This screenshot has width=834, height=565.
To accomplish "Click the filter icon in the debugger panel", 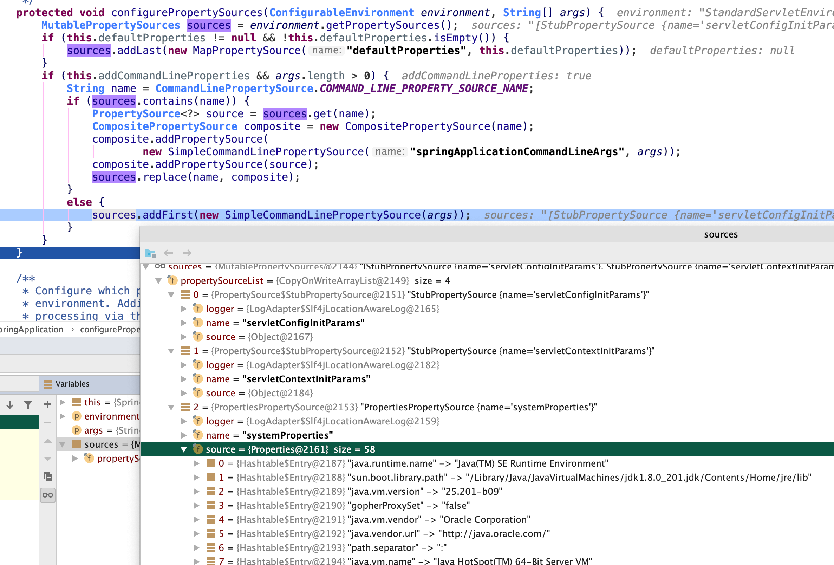I will point(28,404).
